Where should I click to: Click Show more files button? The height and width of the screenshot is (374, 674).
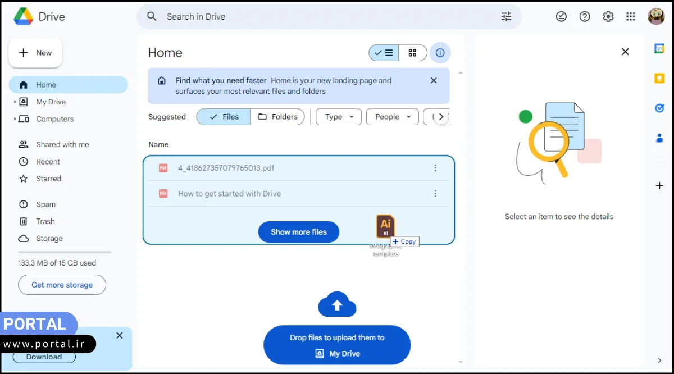coord(298,232)
